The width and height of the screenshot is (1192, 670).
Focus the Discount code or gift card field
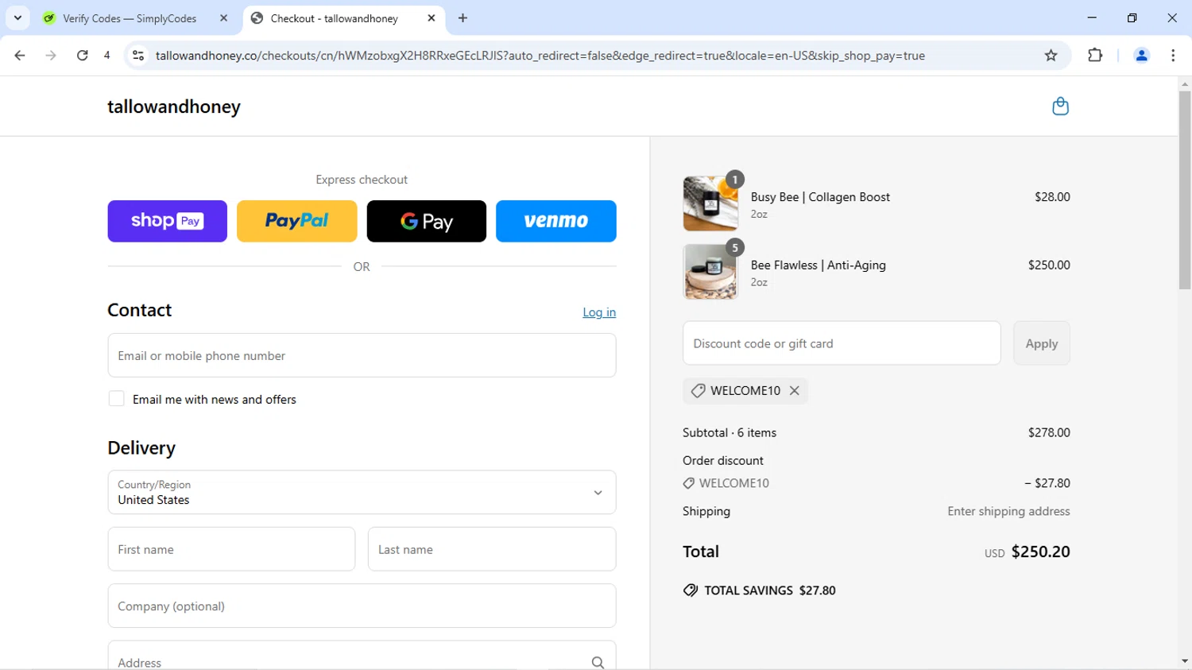coord(842,343)
